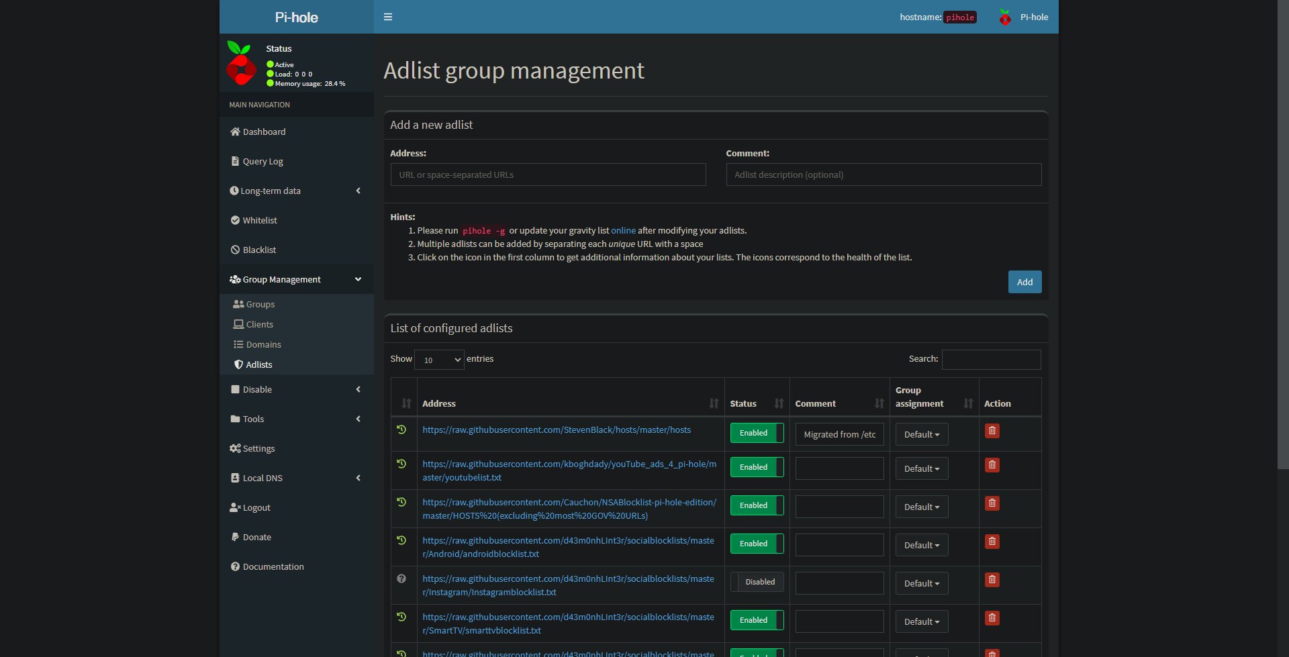
Task: Click the Pi-hole raspberry logo in sidebar
Action: 241,64
